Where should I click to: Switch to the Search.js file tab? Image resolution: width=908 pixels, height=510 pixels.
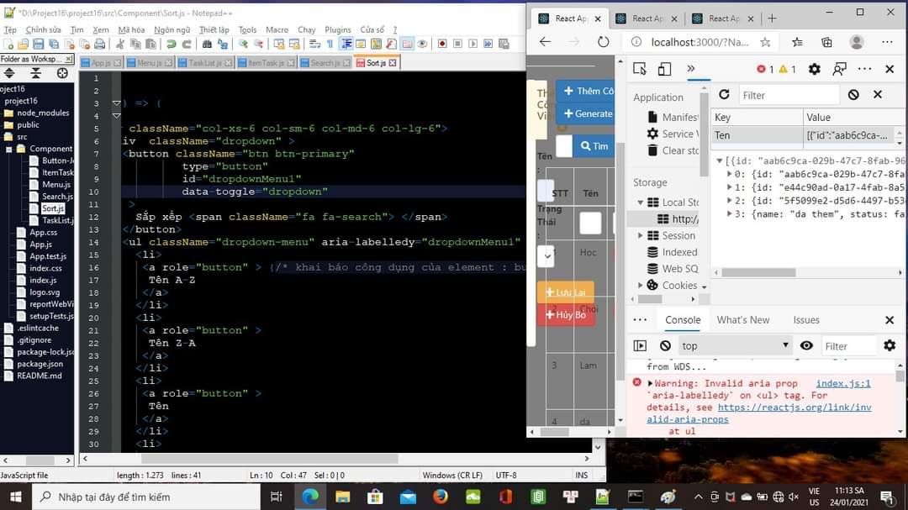[x=325, y=63]
